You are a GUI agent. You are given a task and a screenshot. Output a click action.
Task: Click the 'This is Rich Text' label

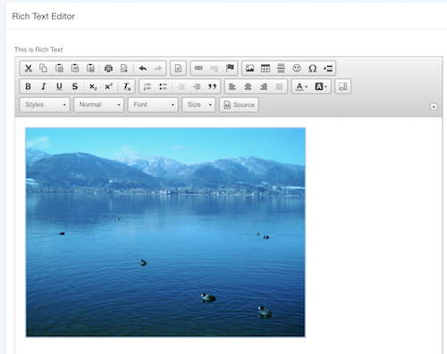click(38, 50)
